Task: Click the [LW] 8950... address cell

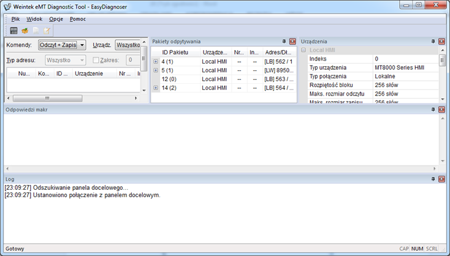Action: [x=279, y=70]
